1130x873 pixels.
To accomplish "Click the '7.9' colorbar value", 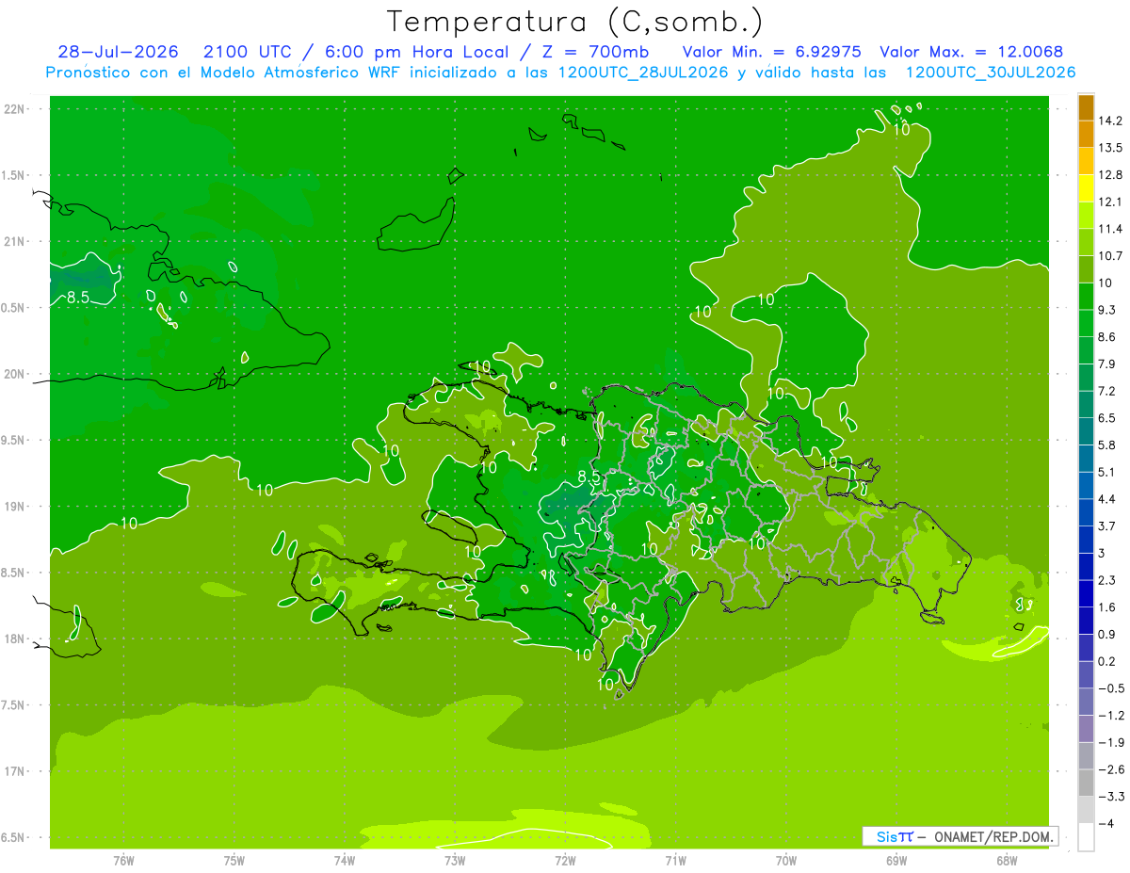I will [x=1107, y=364].
